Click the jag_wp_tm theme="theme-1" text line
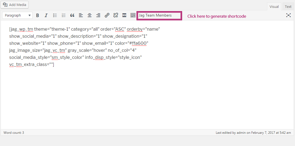 85,29
